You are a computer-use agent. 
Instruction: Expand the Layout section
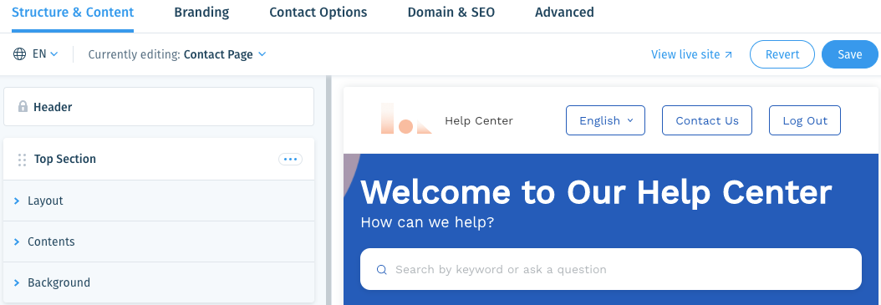point(159,201)
